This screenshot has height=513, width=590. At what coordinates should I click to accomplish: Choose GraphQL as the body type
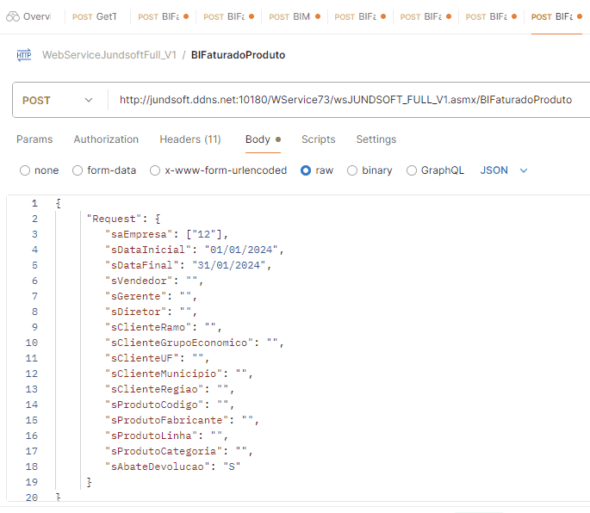tap(412, 170)
